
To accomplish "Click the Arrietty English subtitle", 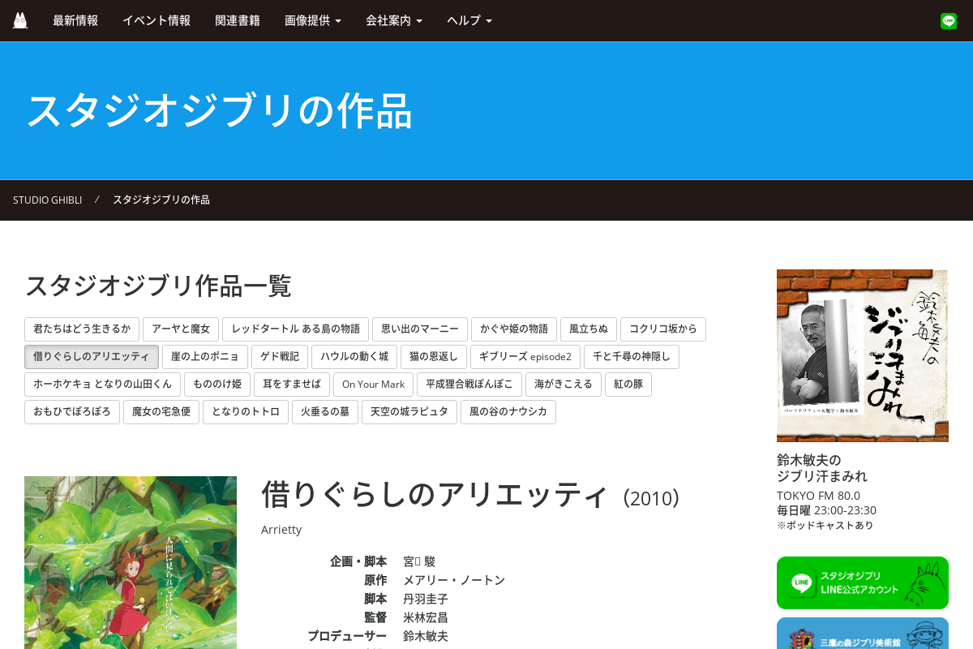I will [x=281, y=530].
